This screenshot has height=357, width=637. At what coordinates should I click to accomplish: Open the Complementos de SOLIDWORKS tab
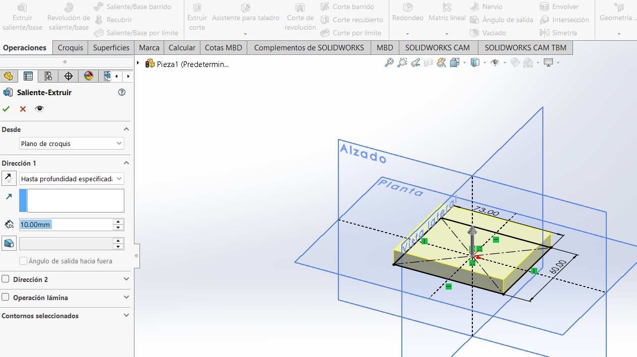point(308,47)
